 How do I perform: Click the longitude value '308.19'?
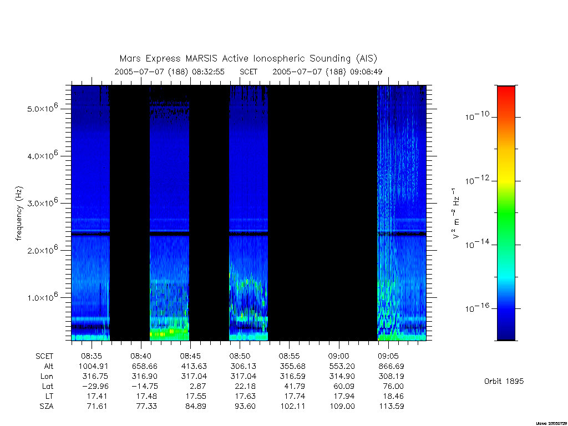(391, 377)
